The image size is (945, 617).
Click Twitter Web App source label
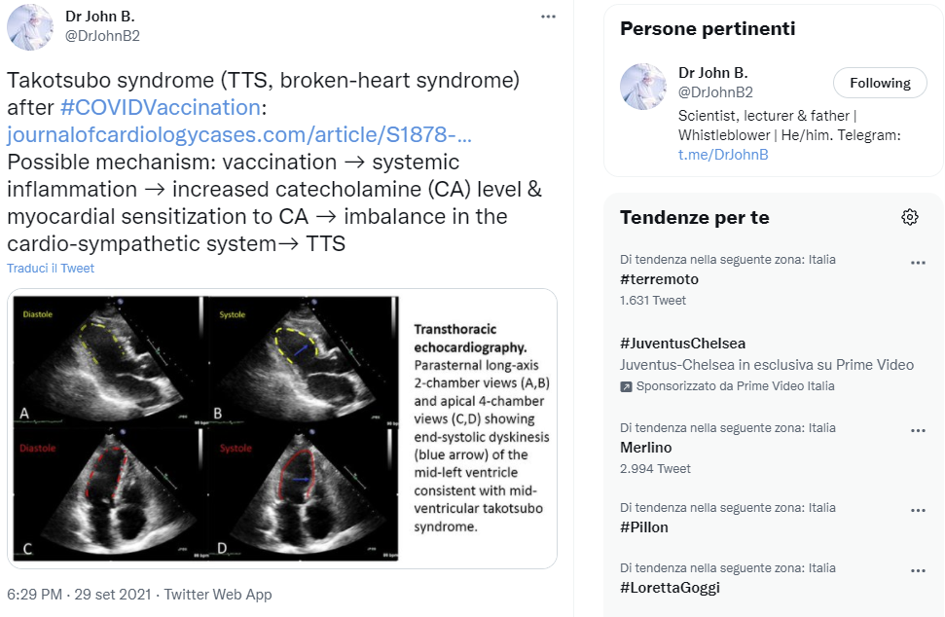coord(218,594)
